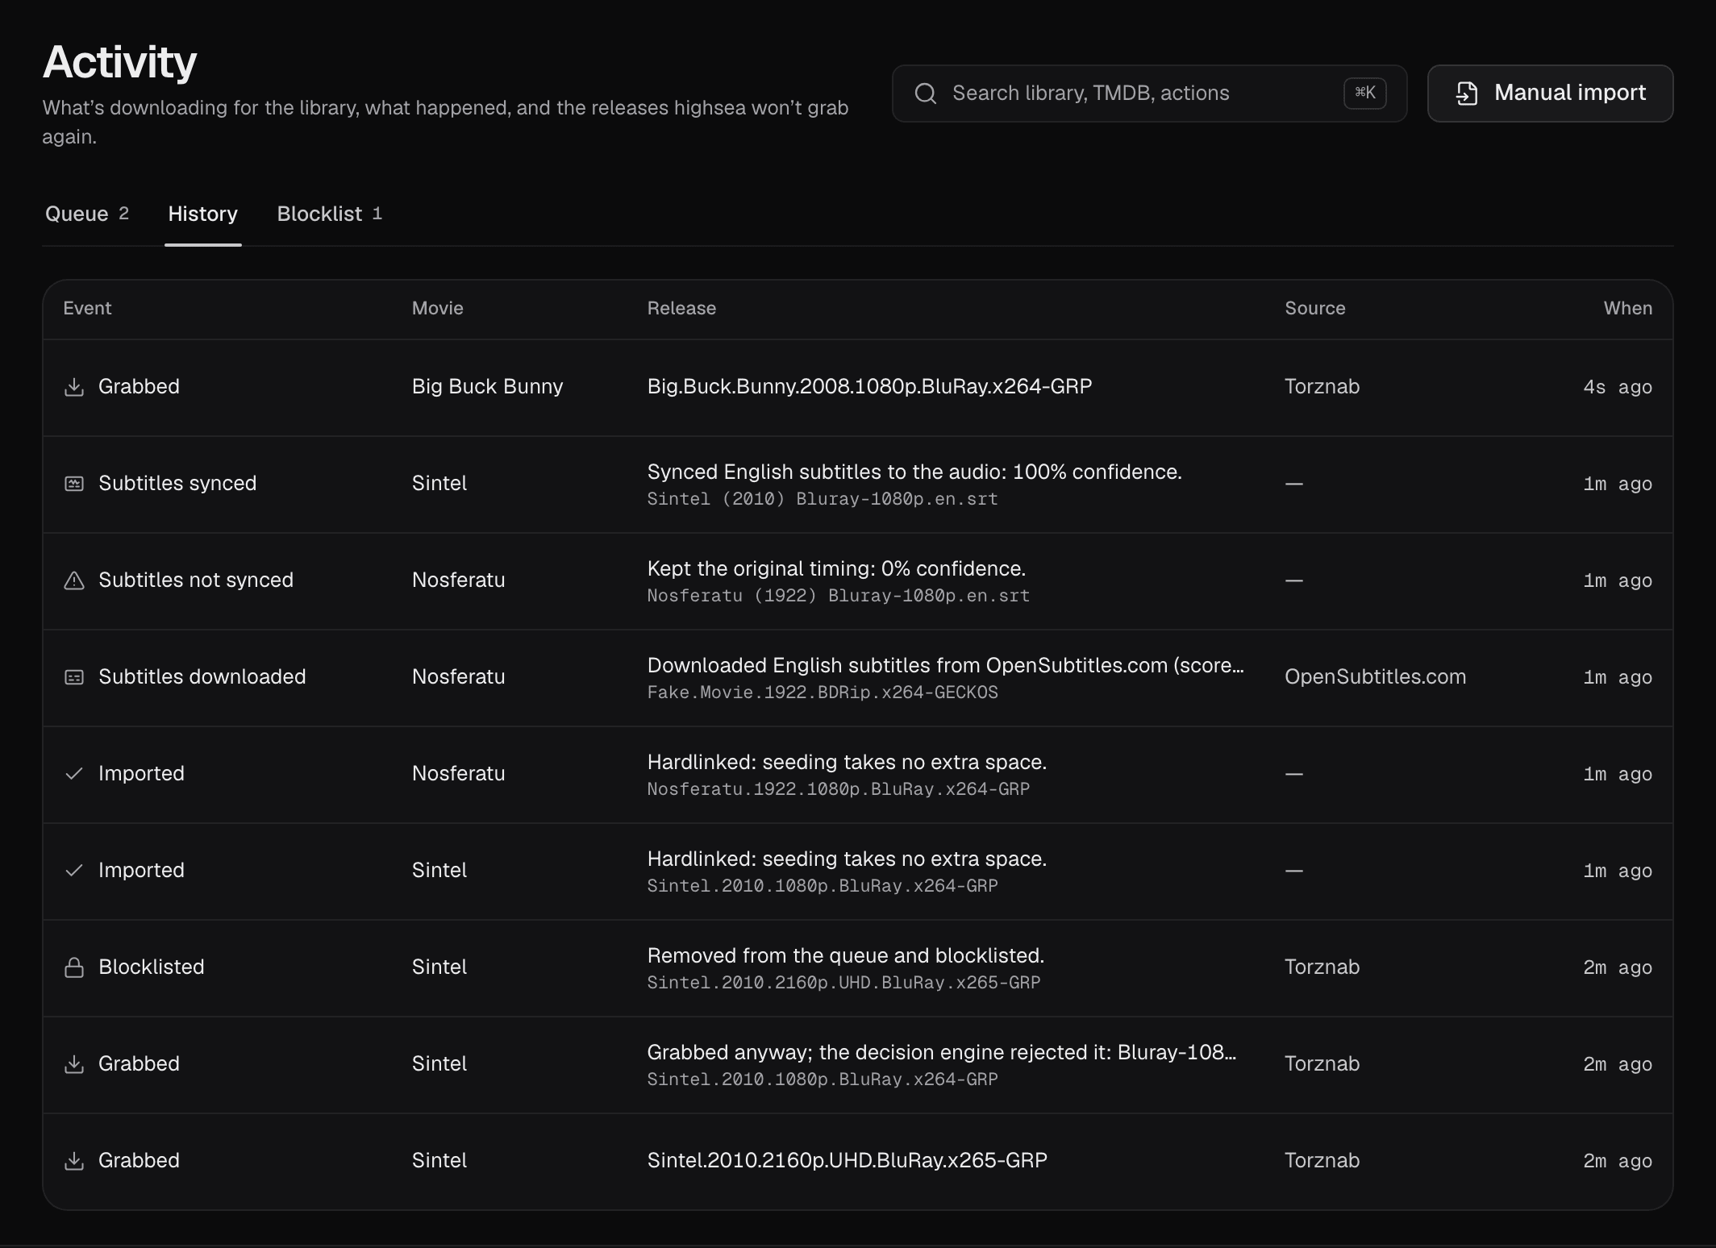Click the Subtitles synced icon
The image size is (1716, 1248).
tap(74, 484)
